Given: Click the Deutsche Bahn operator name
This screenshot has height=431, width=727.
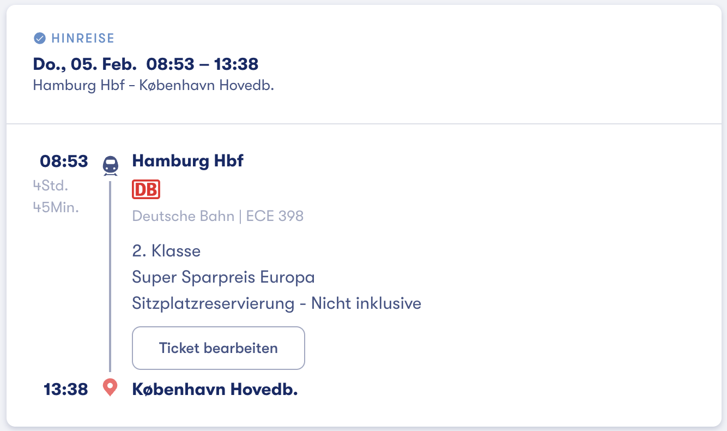Looking at the screenshot, I should point(183,216).
